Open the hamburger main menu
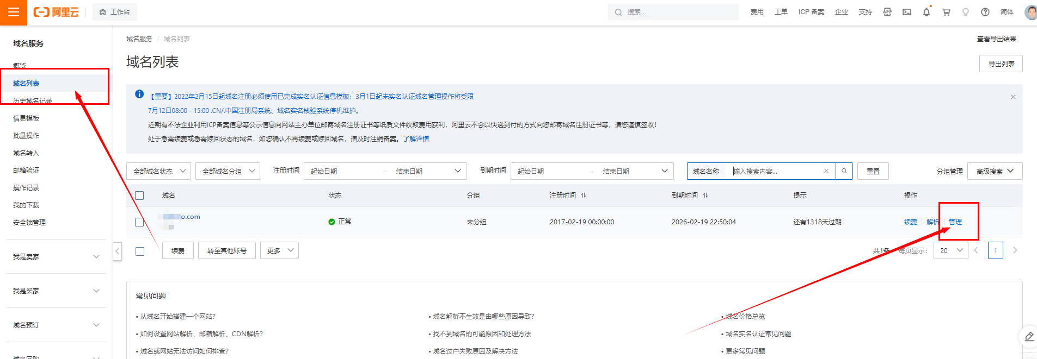Image resolution: width=1037 pixels, height=359 pixels. pos(14,12)
